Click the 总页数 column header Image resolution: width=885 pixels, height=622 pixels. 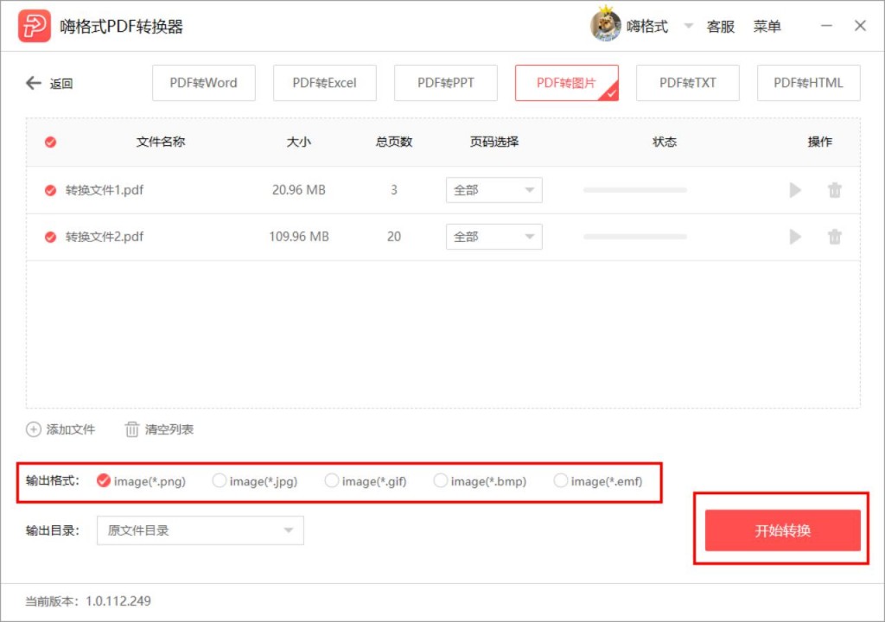click(x=394, y=143)
